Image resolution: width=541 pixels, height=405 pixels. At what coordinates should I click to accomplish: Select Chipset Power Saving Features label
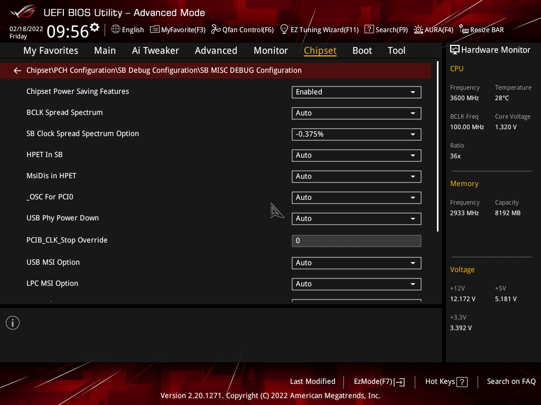tap(78, 91)
